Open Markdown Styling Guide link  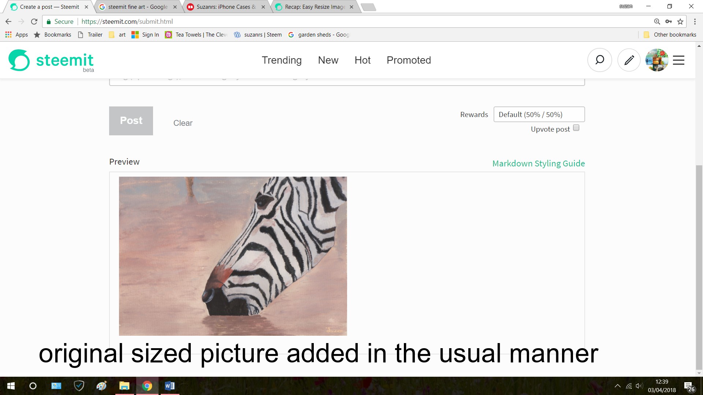click(x=539, y=163)
